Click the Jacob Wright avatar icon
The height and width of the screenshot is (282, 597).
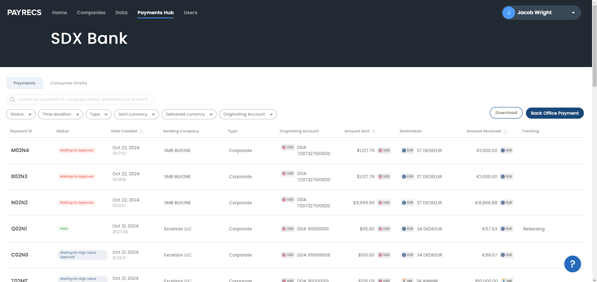point(508,13)
